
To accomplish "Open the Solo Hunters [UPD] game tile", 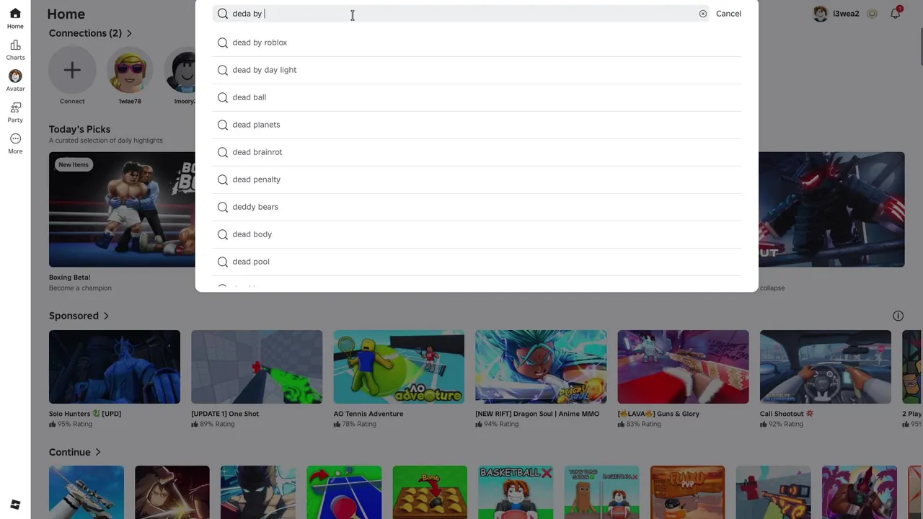I will 115,367.
